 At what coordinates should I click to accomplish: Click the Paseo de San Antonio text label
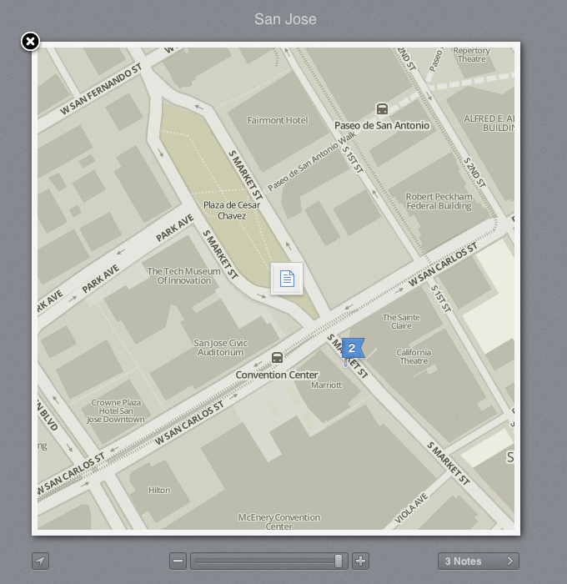click(382, 125)
